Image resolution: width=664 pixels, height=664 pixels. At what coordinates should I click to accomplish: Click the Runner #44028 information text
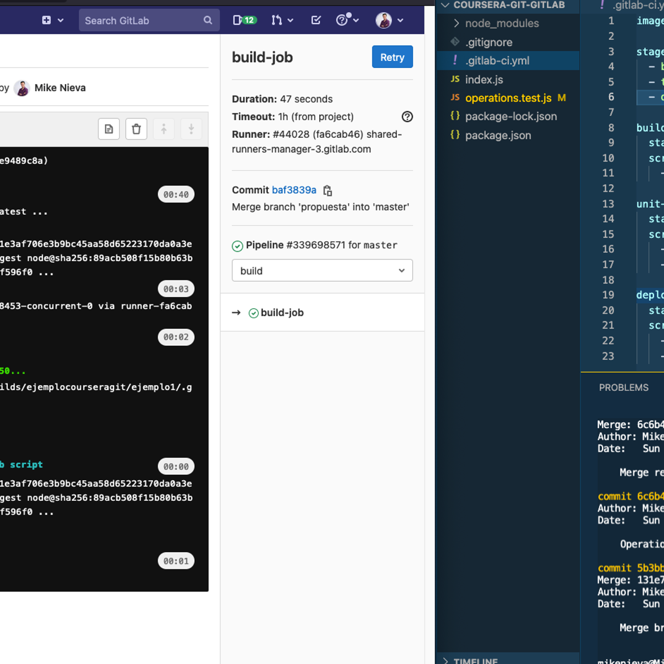317,142
